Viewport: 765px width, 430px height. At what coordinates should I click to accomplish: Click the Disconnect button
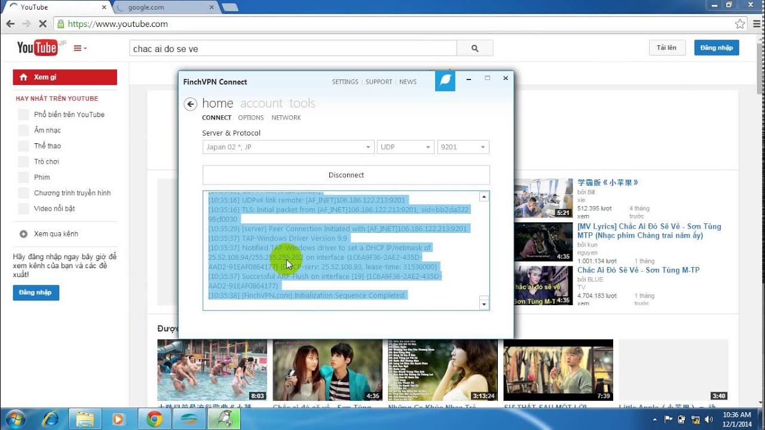point(346,175)
